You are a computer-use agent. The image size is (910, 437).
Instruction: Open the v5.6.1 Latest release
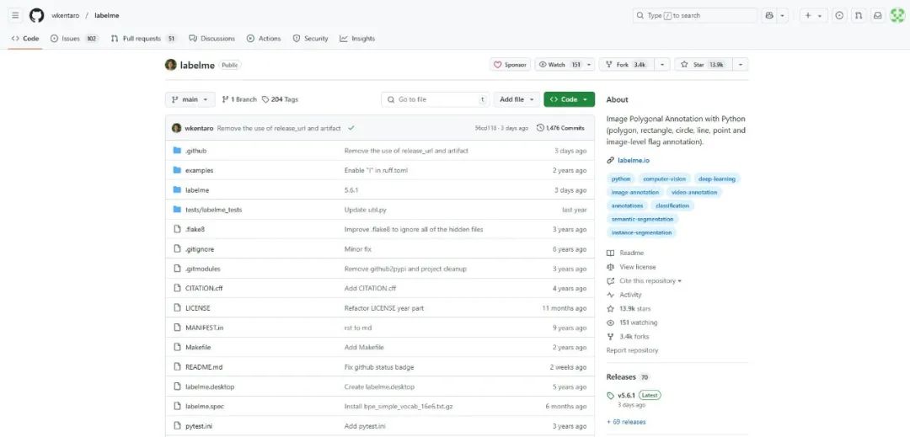pos(634,395)
